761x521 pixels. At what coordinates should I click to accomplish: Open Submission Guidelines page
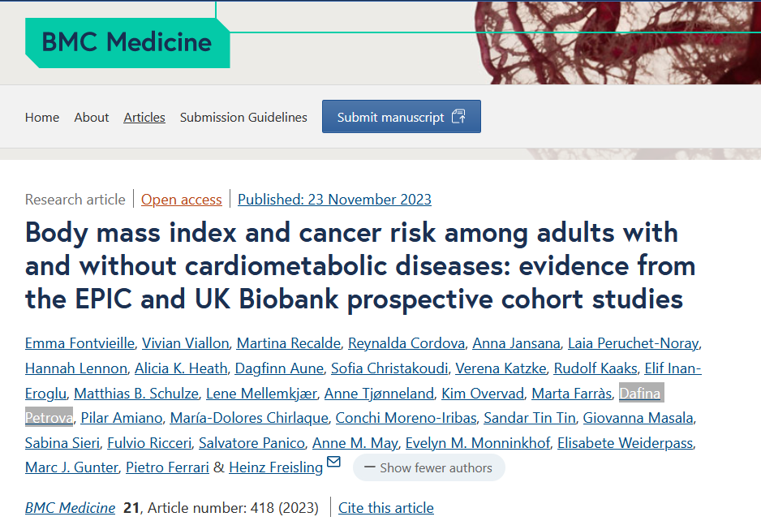coord(243,117)
